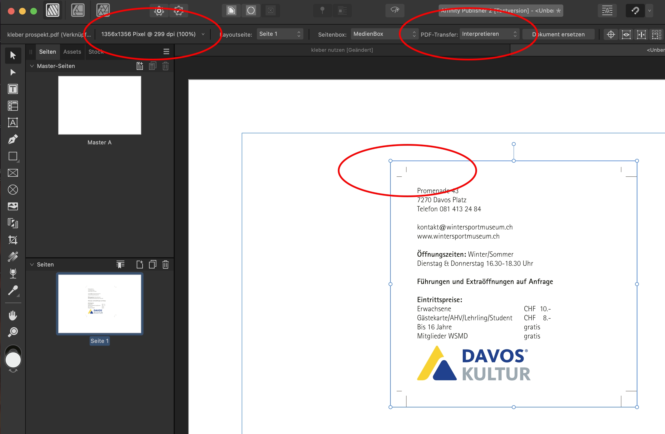Screen dimensions: 665x434
Task: Choose the Transparency tool wine glass
Action: coord(13,273)
